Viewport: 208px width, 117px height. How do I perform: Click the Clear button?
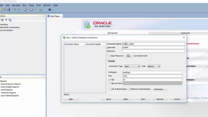pos(126,99)
